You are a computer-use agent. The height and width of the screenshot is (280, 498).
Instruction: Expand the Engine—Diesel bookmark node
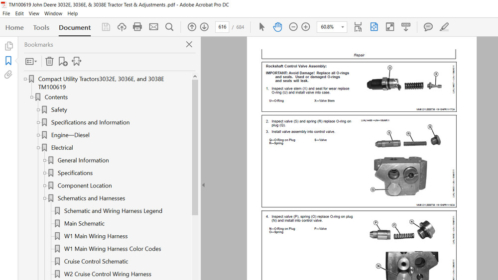click(38, 135)
